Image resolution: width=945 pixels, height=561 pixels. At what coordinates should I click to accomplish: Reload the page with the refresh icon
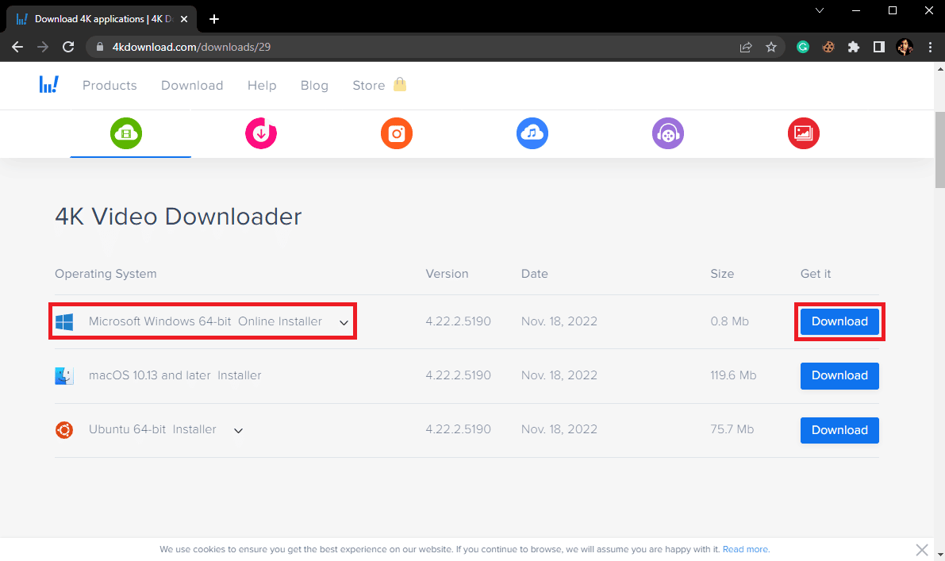tap(68, 47)
